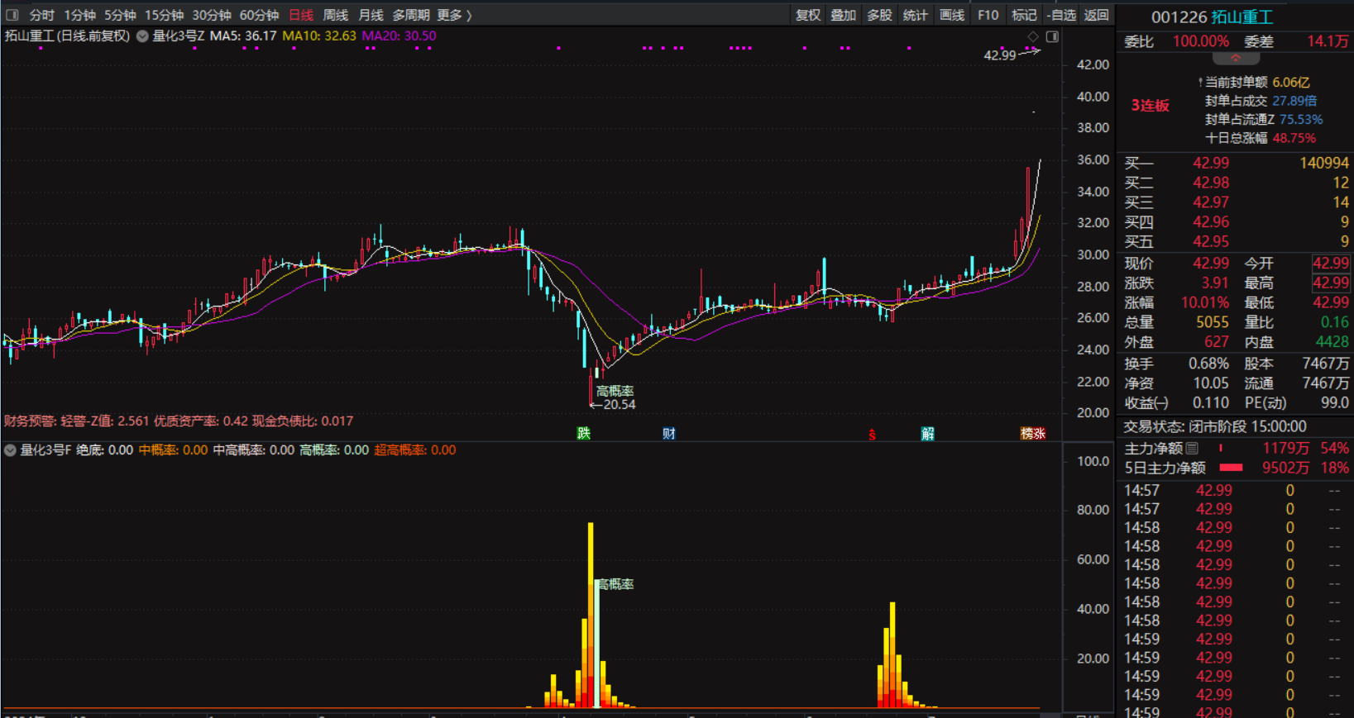Viewport: 1354px width, 718px height.
Task: Click the 榜涨 ranking marker icon
Action: pos(1033,434)
